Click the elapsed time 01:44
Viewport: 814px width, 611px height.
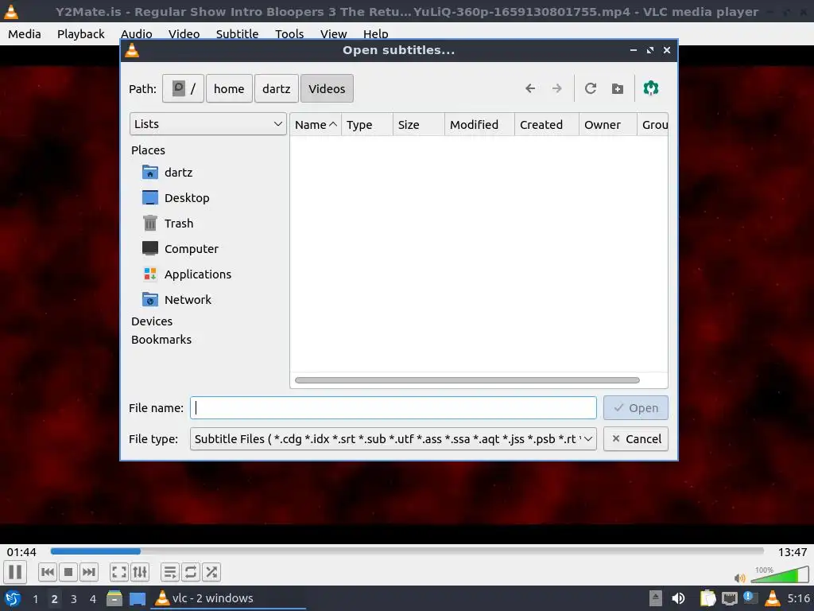[21, 552]
